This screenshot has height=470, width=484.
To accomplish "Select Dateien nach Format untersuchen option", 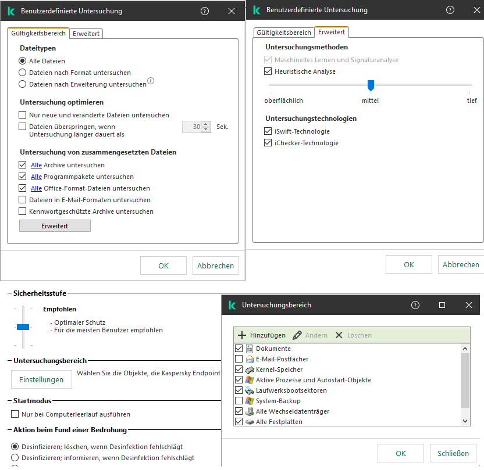I will [x=23, y=73].
